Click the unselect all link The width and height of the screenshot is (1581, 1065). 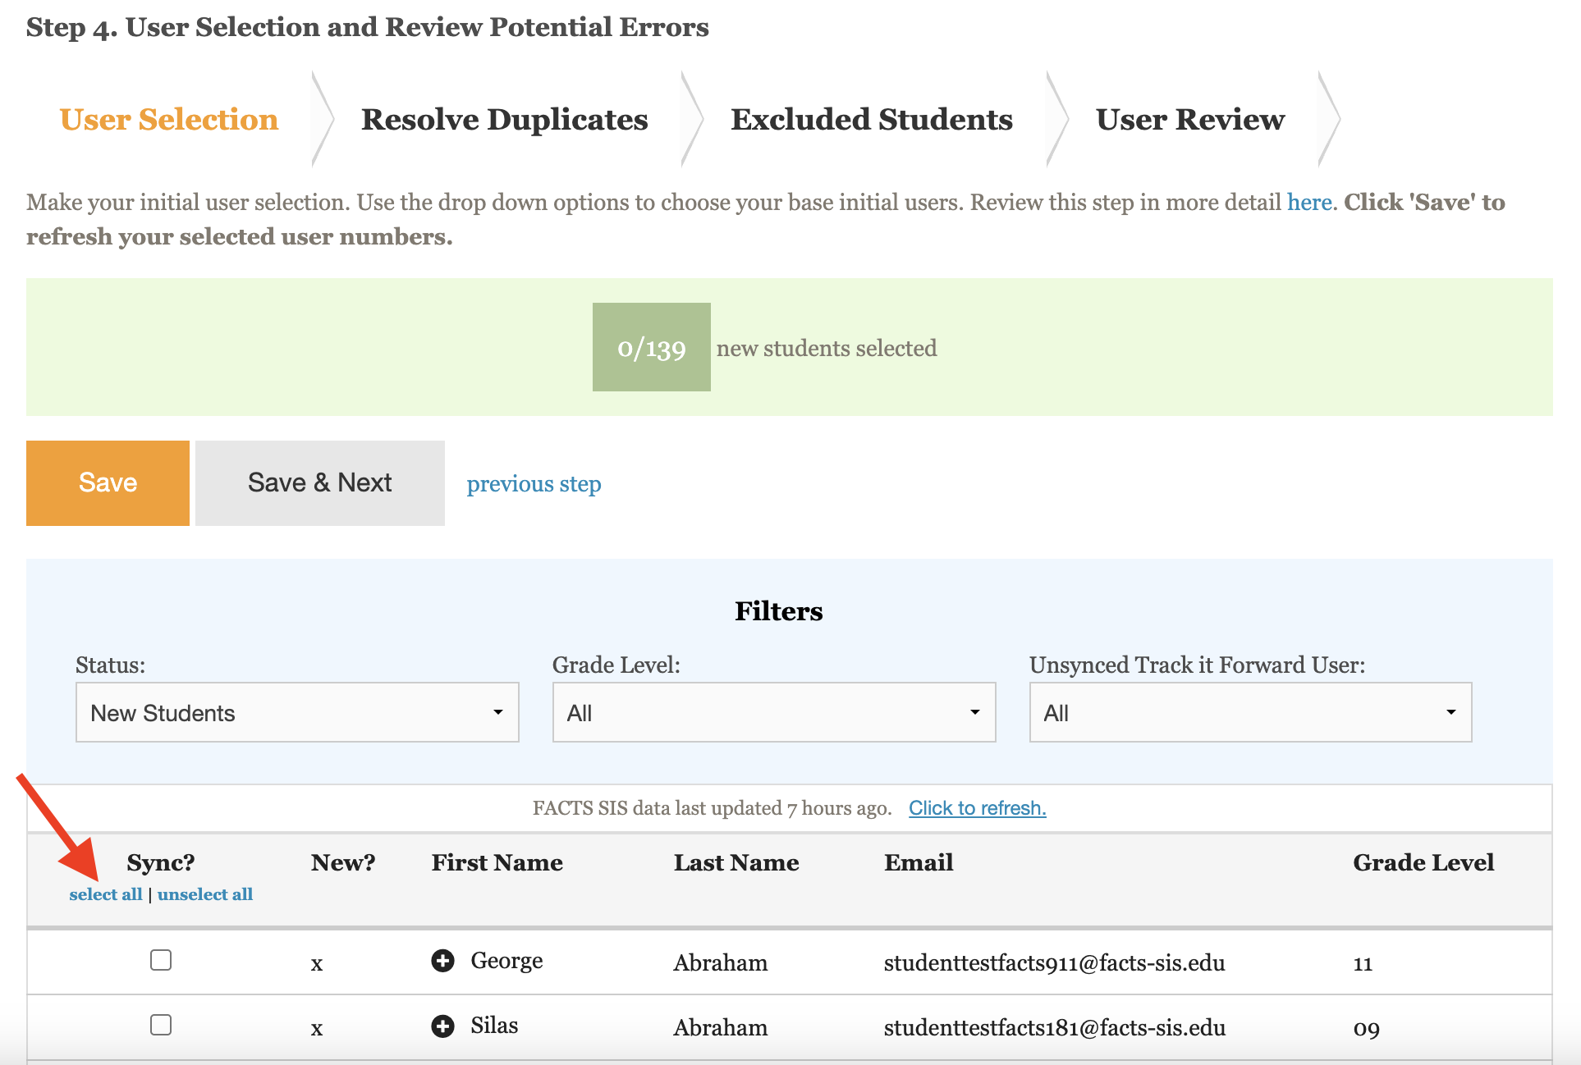(x=204, y=894)
